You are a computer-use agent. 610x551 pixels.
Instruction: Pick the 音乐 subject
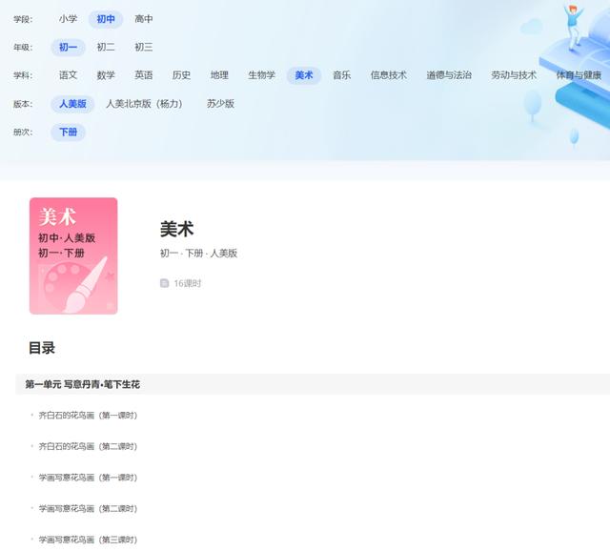point(341,75)
